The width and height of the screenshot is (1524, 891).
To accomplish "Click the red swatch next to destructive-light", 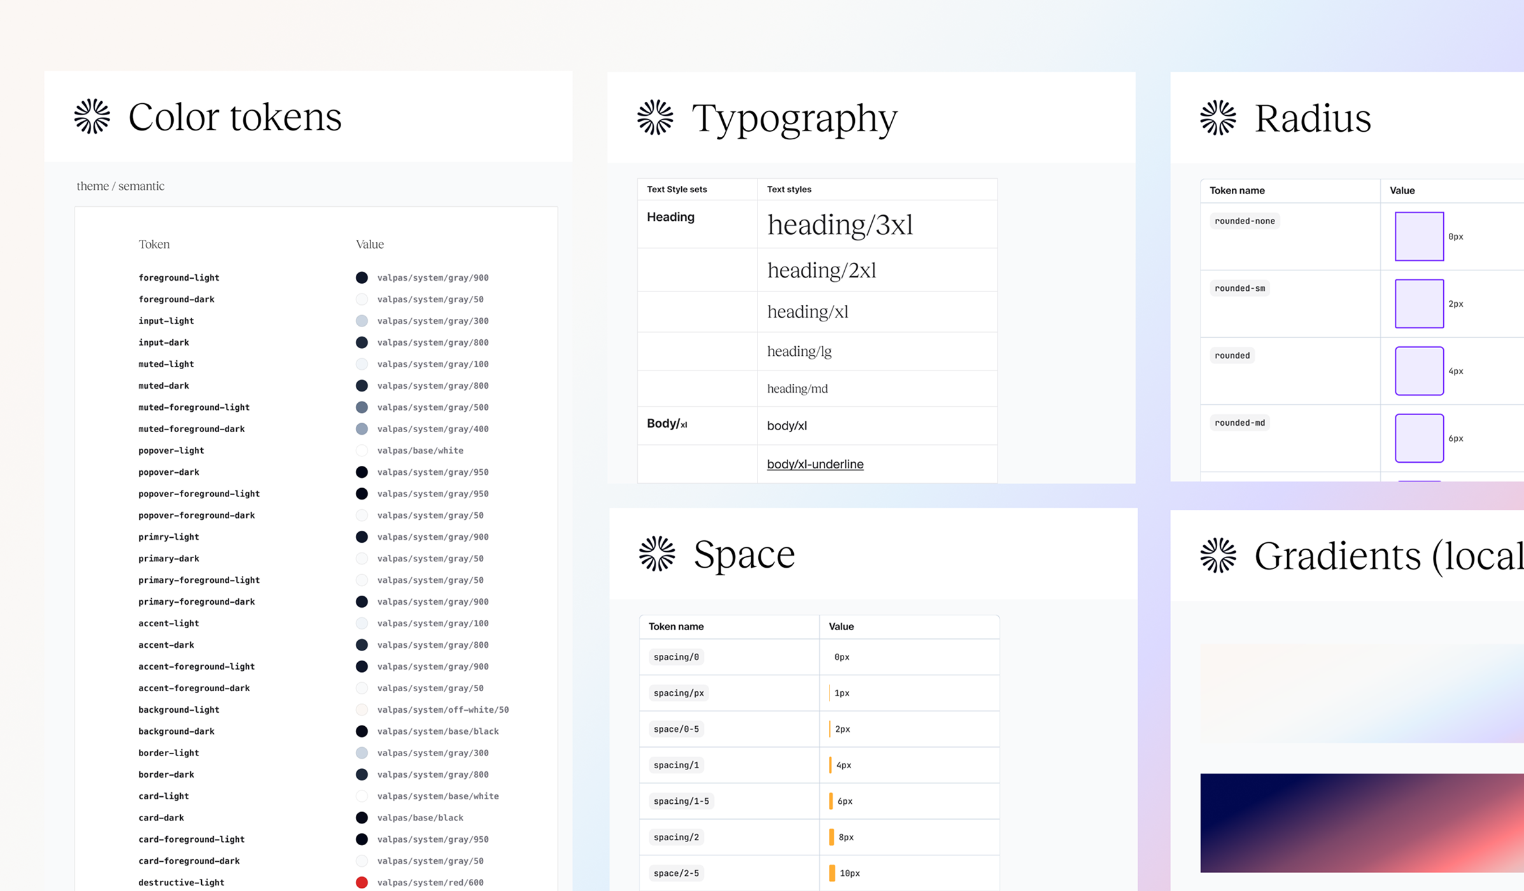I will [x=362, y=882].
